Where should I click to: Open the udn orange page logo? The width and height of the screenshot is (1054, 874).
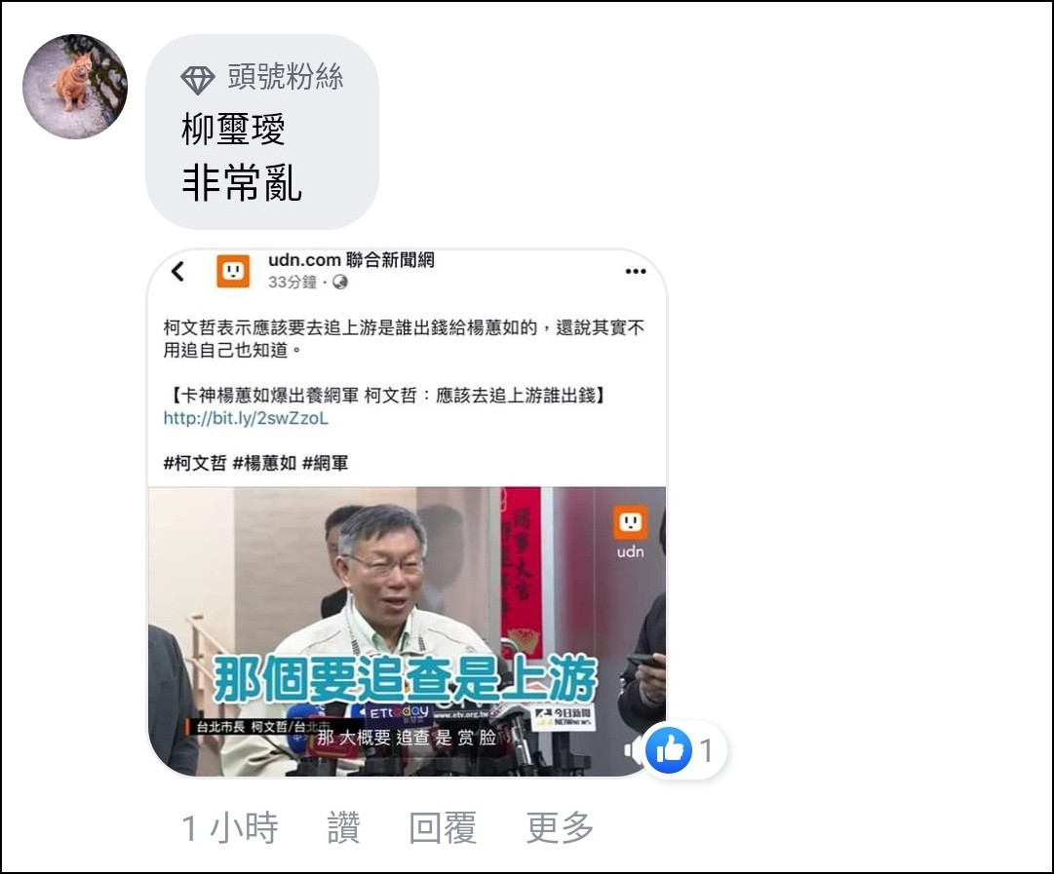pos(233,272)
